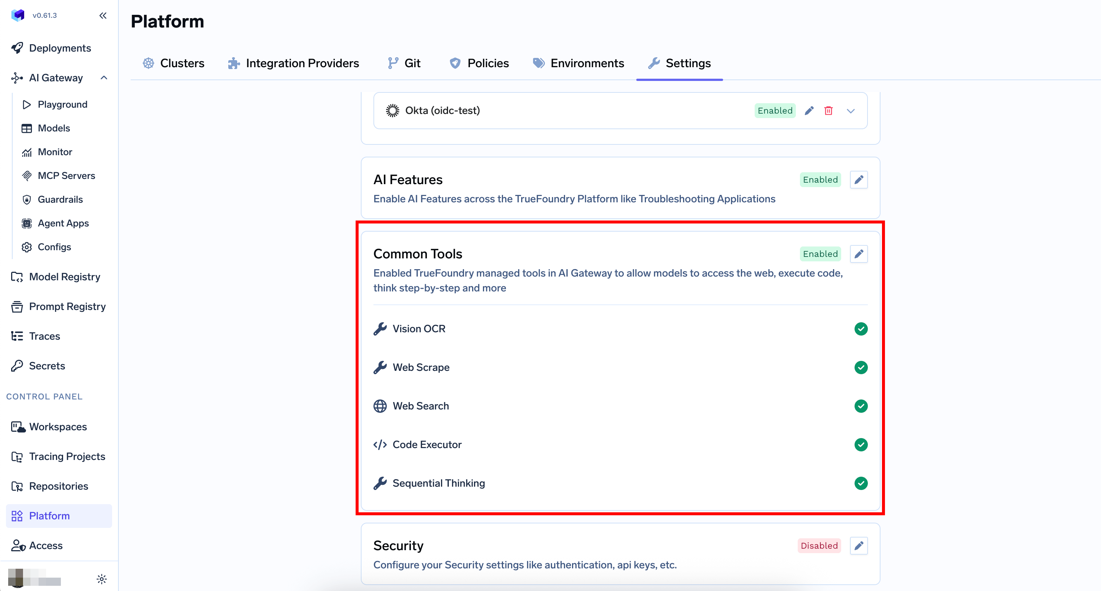Go to MCP Servers in sidebar
Image resolution: width=1101 pixels, height=591 pixels.
click(x=66, y=176)
